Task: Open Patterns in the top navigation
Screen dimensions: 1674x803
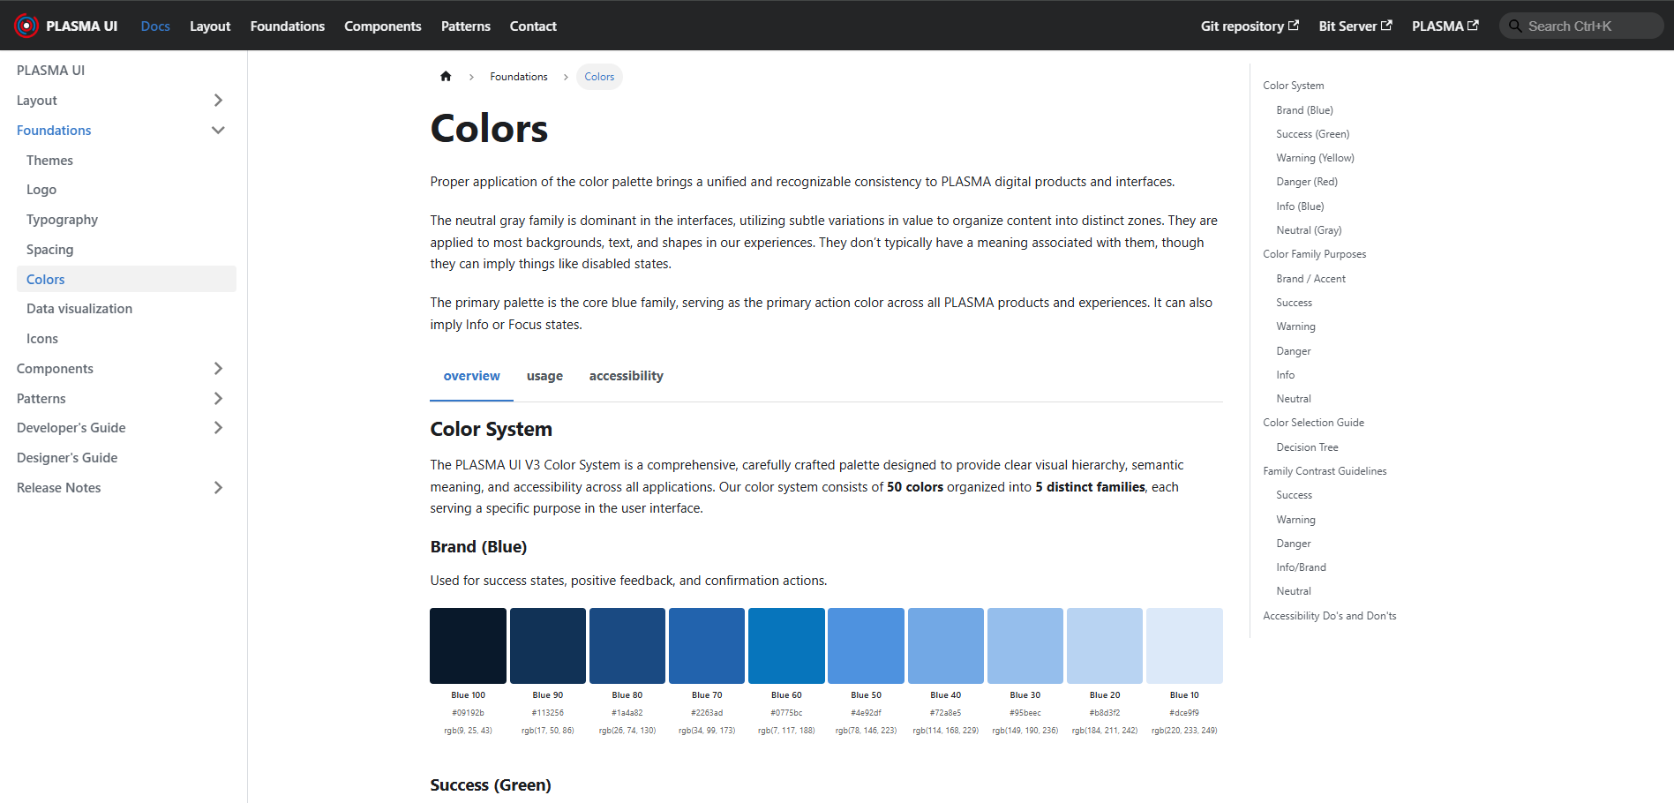Action: 466,26
